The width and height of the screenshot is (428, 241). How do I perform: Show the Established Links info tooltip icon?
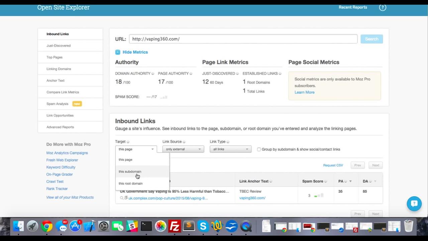[x=280, y=74]
